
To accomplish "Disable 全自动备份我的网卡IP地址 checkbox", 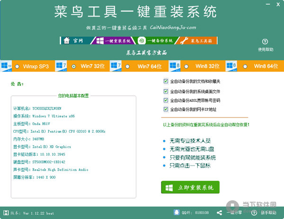I will tap(166, 109).
